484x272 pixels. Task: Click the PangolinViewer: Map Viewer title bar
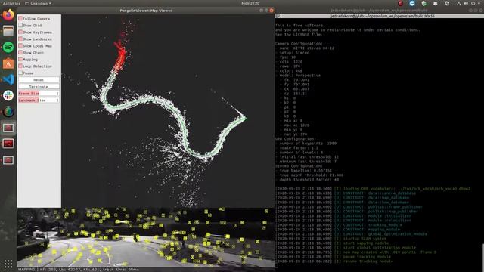pyautogui.click(x=146, y=10)
